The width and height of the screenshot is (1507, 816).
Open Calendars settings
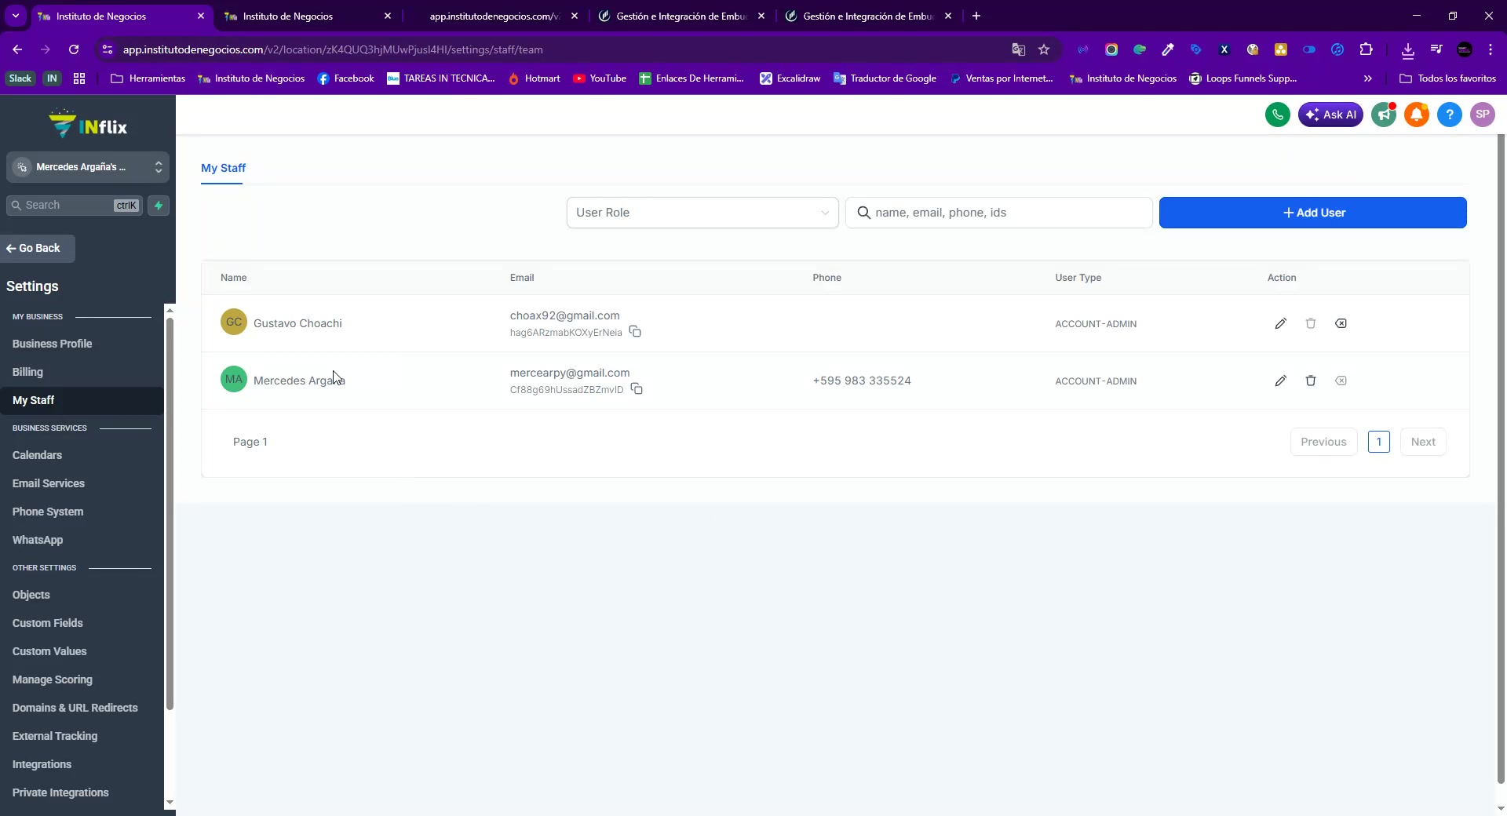click(x=37, y=455)
